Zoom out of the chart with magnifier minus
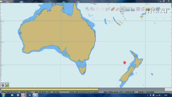The image size is (172, 97). pos(92,9)
